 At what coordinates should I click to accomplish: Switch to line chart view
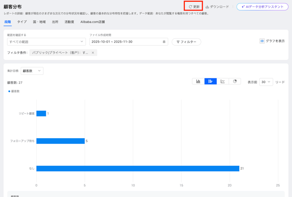(223, 81)
